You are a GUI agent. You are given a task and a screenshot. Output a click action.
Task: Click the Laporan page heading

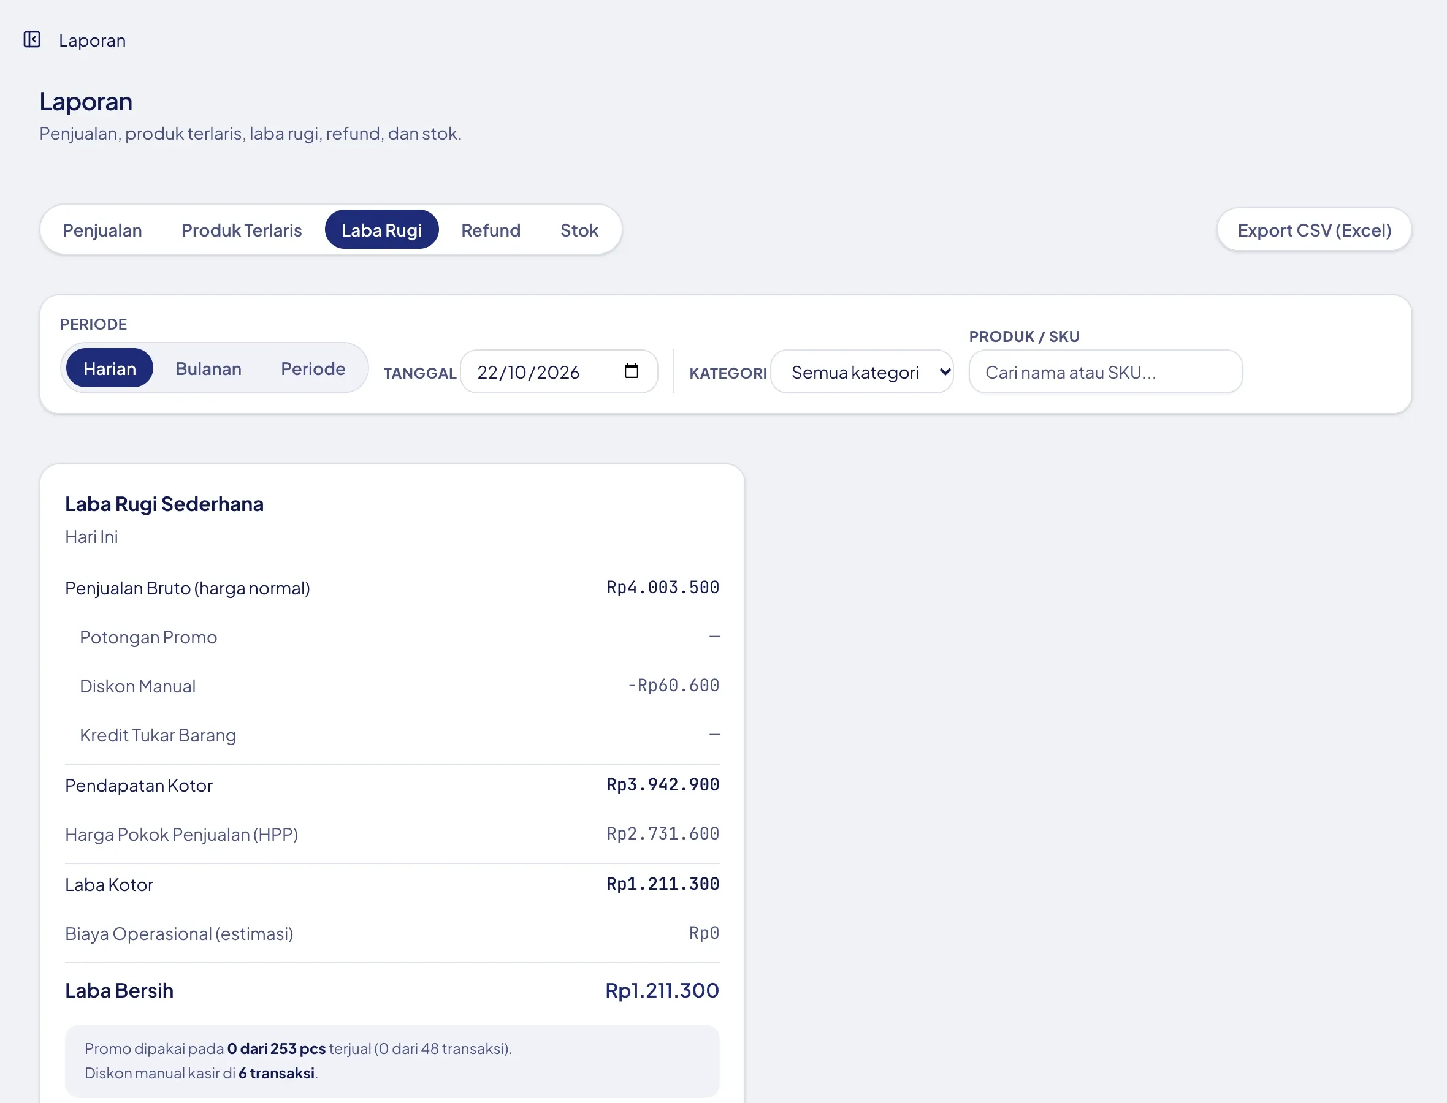(86, 101)
